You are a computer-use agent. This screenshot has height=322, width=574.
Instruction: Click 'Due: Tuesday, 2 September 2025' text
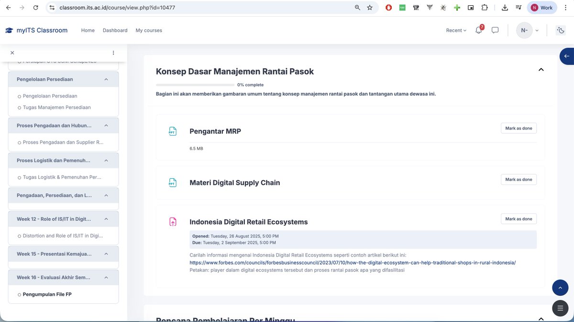click(234, 243)
